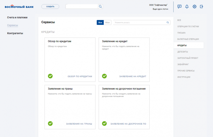Screen dimensions: 213x137
Task: Expand the ООО Софтмастер account selector
Action: [160, 5]
